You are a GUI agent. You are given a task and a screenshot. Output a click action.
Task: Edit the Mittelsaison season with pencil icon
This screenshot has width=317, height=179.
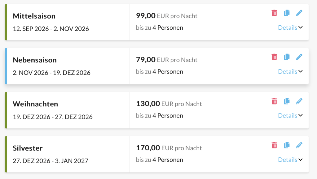(299, 13)
